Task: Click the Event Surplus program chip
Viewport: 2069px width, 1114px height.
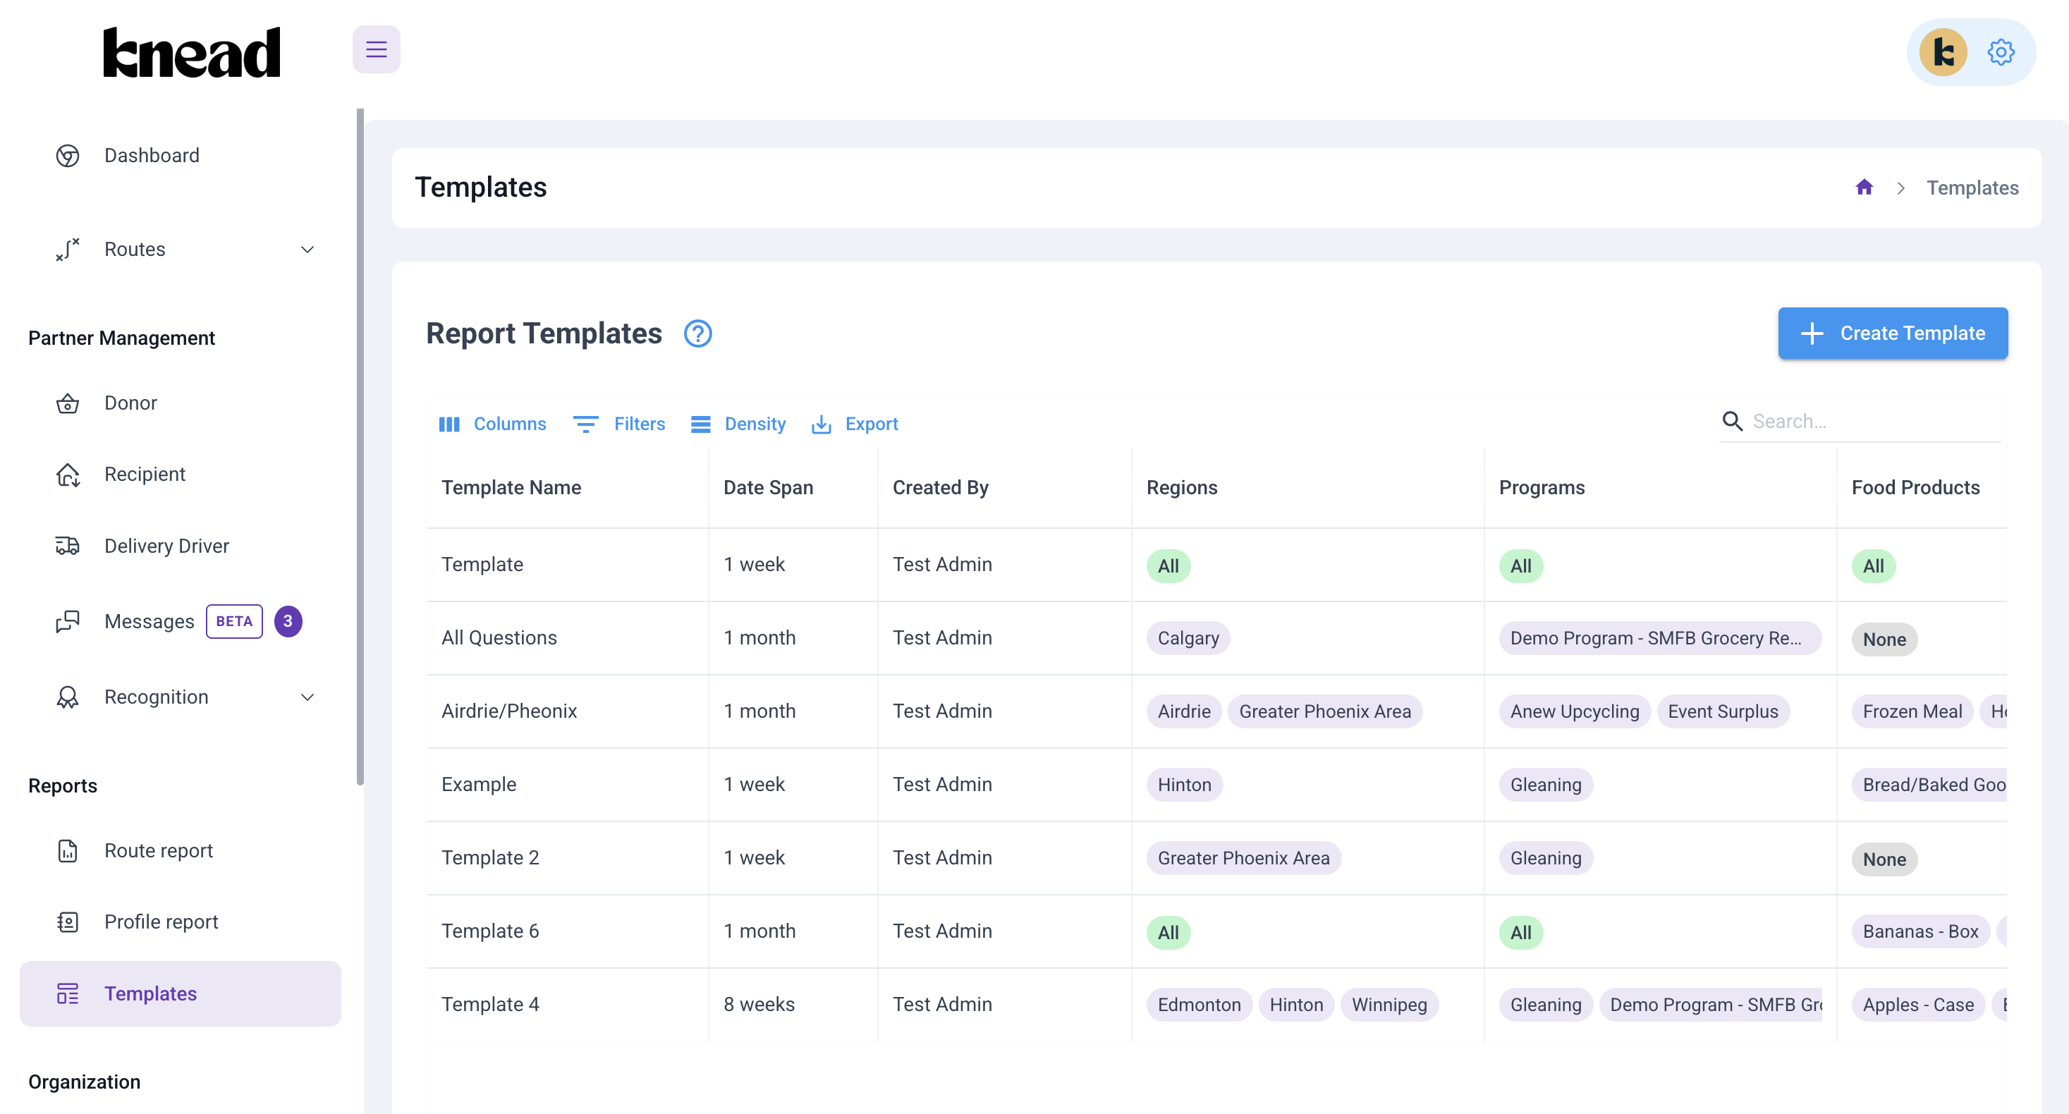Action: (x=1723, y=711)
